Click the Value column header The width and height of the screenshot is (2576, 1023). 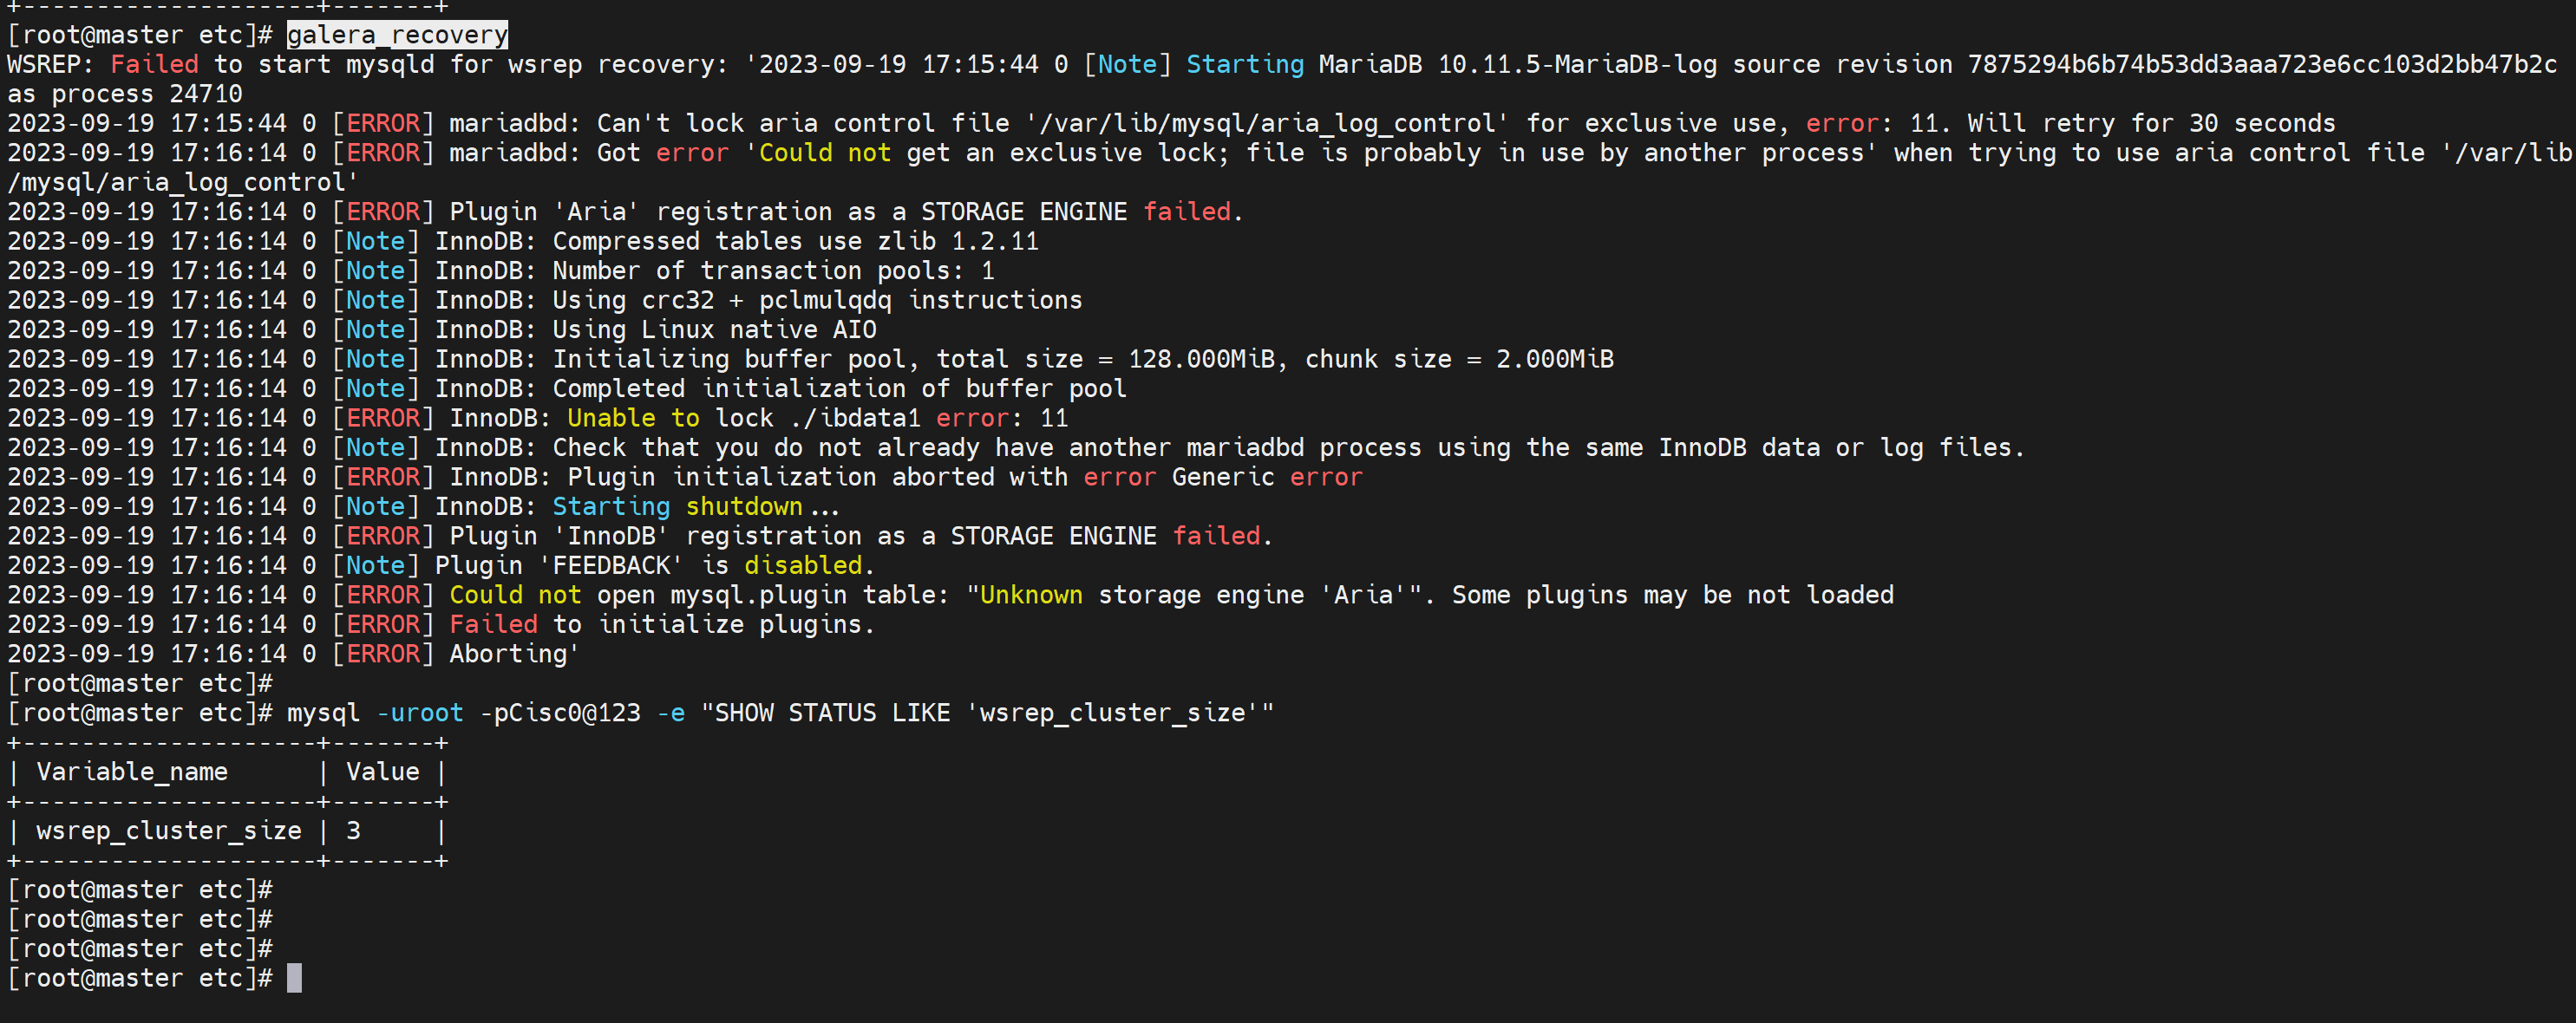point(382,772)
